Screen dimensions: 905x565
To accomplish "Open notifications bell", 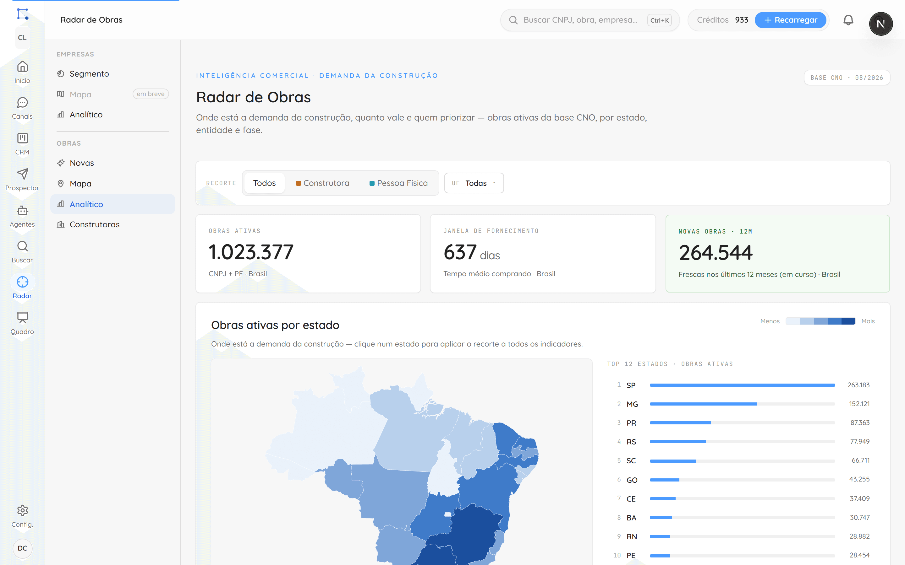I will (x=848, y=20).
